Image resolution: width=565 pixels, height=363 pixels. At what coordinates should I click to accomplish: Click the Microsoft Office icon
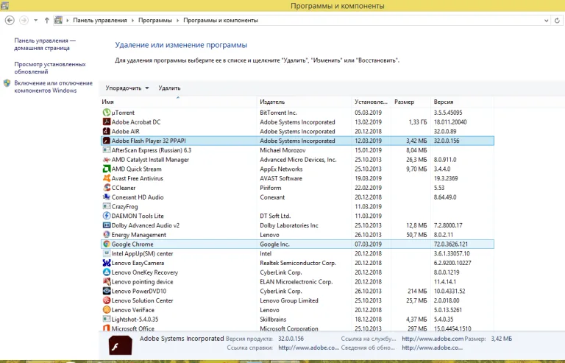click(106, 328)
